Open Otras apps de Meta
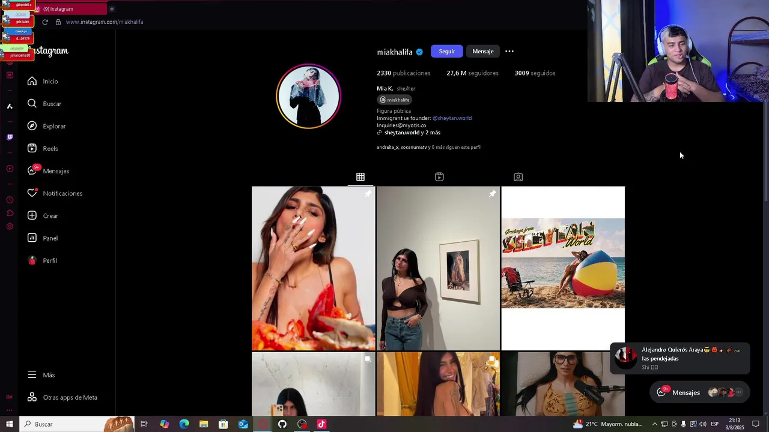Image resolution: width=769 pixels, height=432 pixels. (x=62, y=397)
